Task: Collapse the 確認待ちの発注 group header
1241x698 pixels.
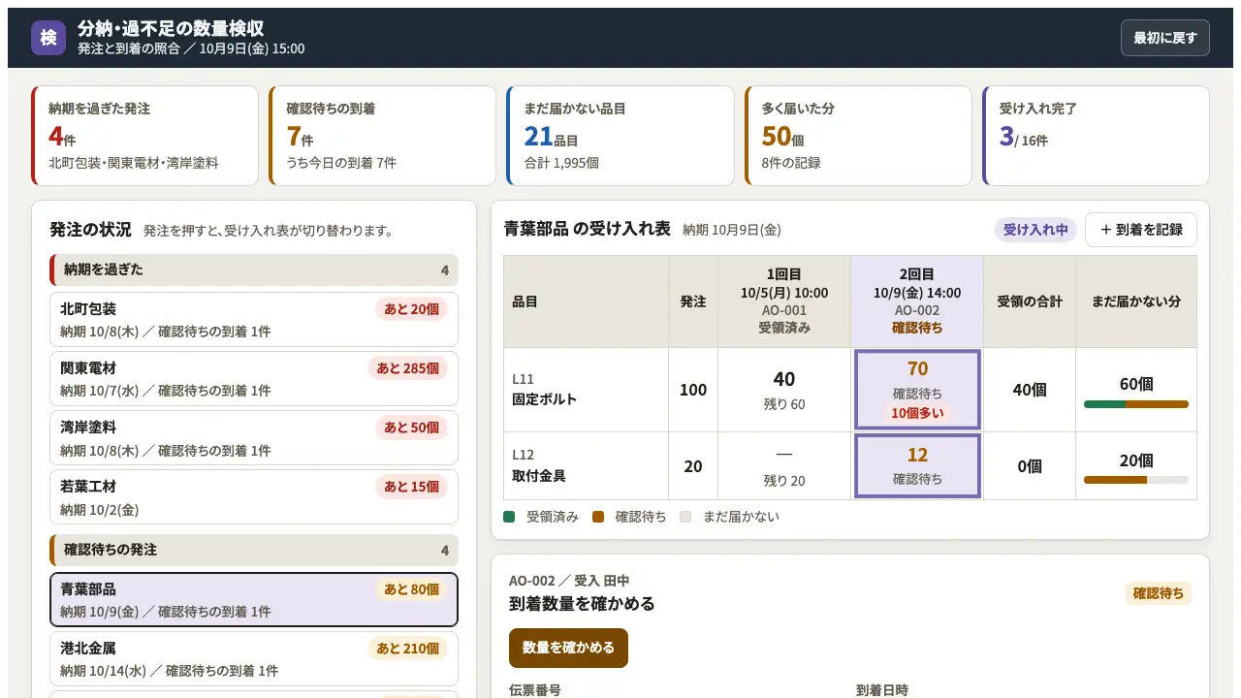Action: coord(254,550)
